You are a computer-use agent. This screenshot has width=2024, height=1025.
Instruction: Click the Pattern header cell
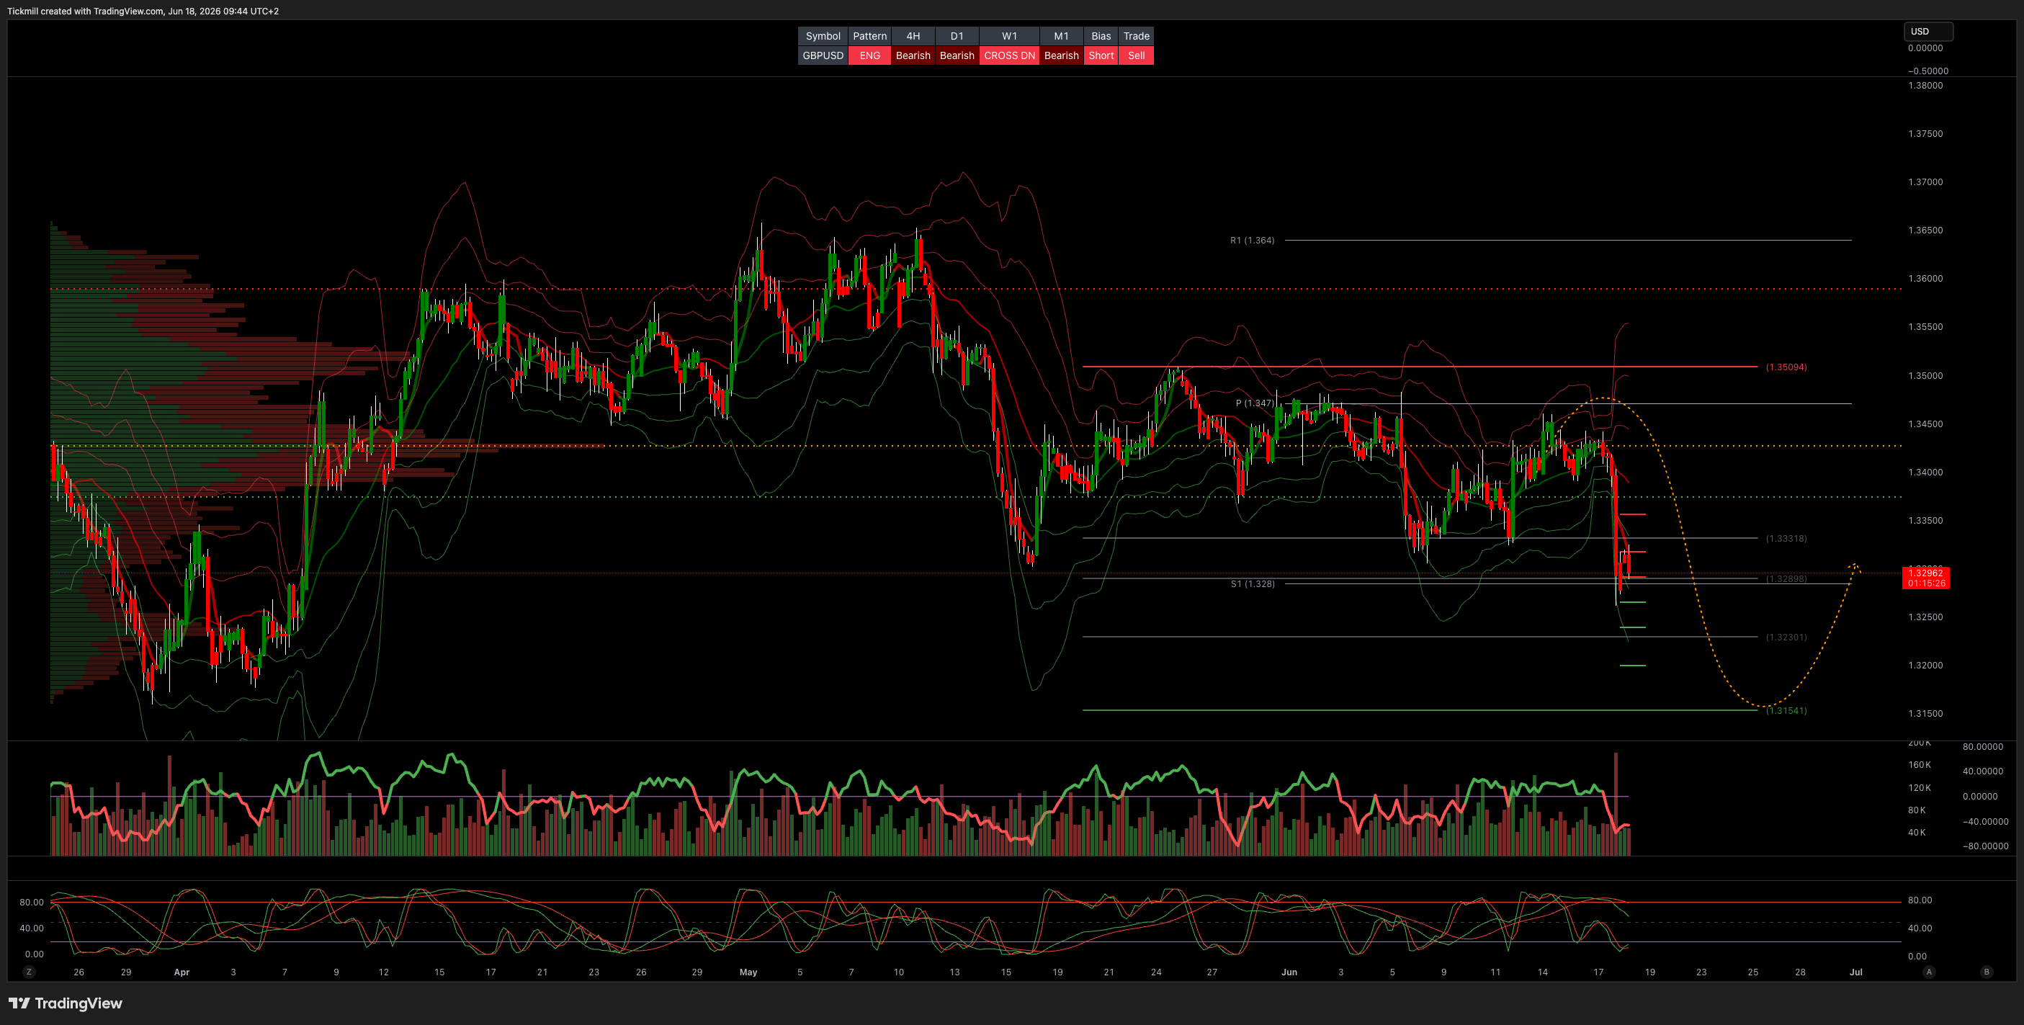870,36
